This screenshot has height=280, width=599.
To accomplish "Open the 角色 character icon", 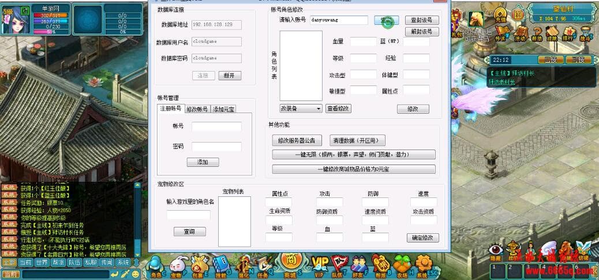I will pyautogui.click(x=155, y=266).
